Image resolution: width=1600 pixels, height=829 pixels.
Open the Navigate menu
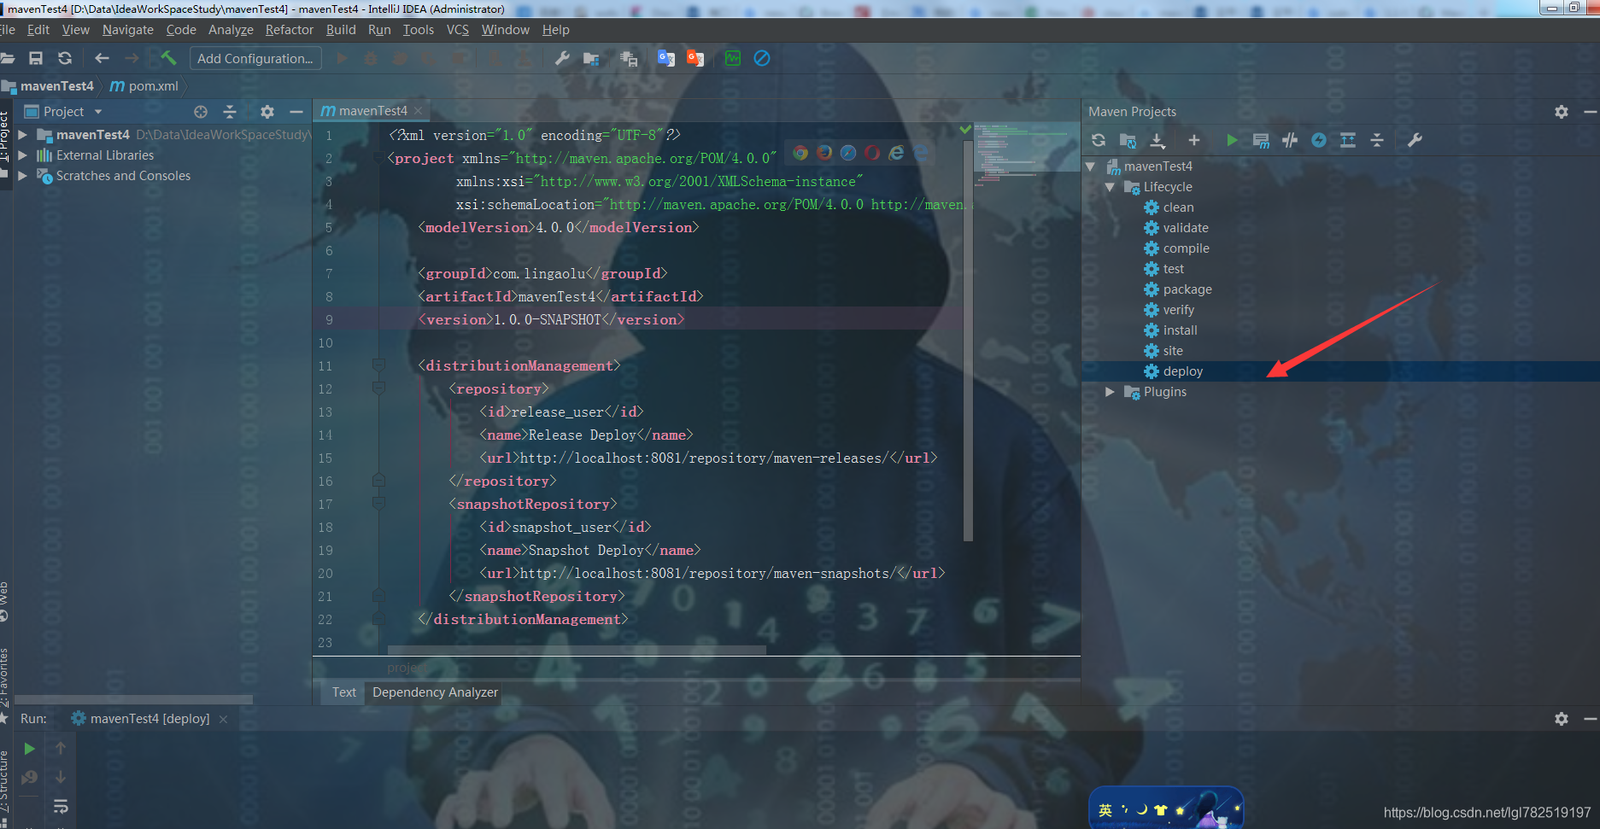pos(128,30)
